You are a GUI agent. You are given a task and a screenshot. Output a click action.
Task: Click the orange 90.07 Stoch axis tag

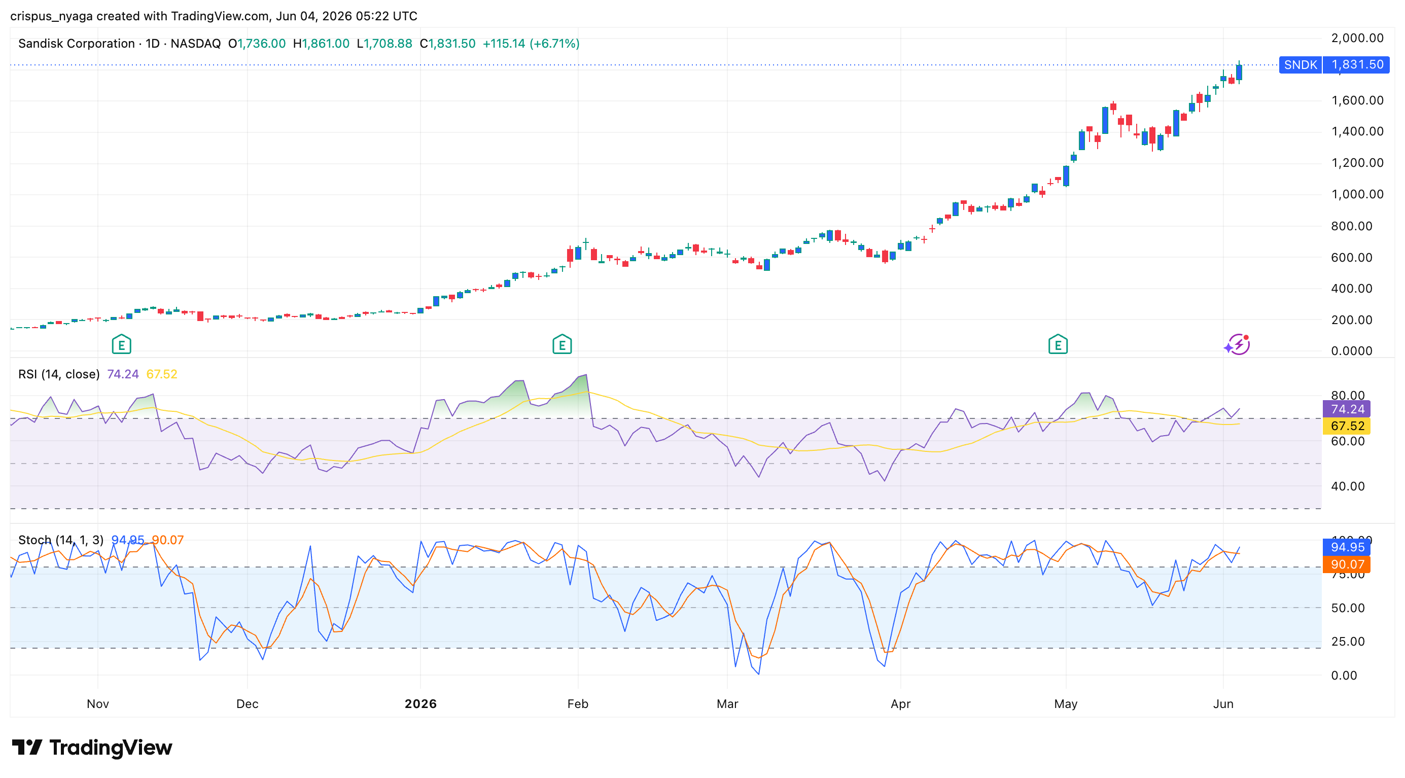coord(1347,564)
